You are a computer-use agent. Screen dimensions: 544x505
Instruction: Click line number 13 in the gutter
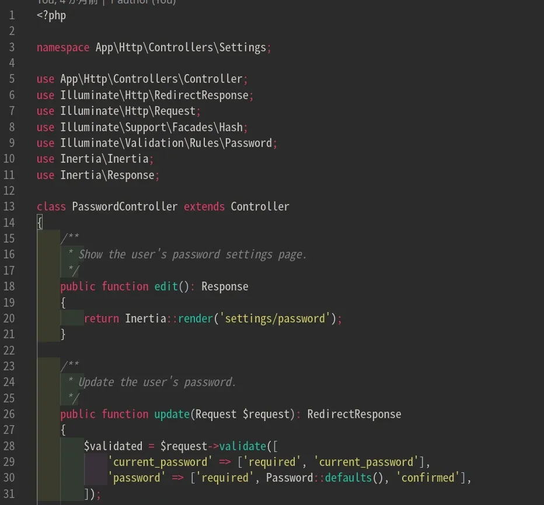coord(9,206)
